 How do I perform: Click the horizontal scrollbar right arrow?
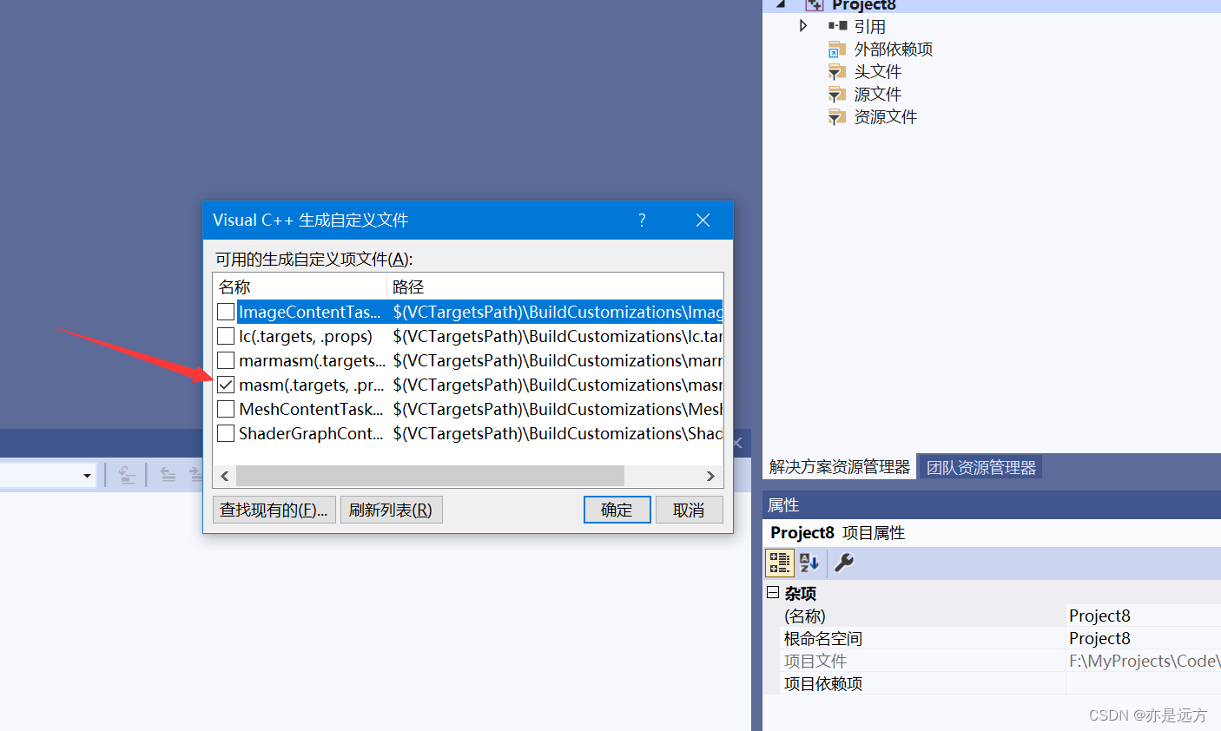[710, 476]
